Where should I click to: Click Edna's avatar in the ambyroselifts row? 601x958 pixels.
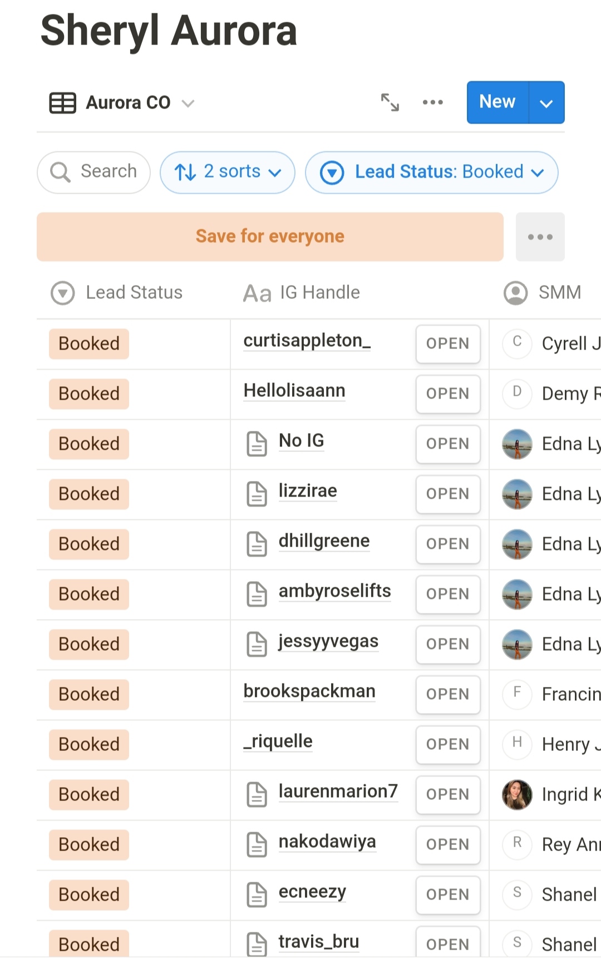click(x=517, y=594)
